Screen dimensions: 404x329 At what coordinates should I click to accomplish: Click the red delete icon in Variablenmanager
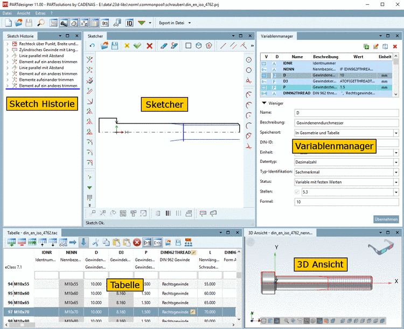tap(395, 46)
